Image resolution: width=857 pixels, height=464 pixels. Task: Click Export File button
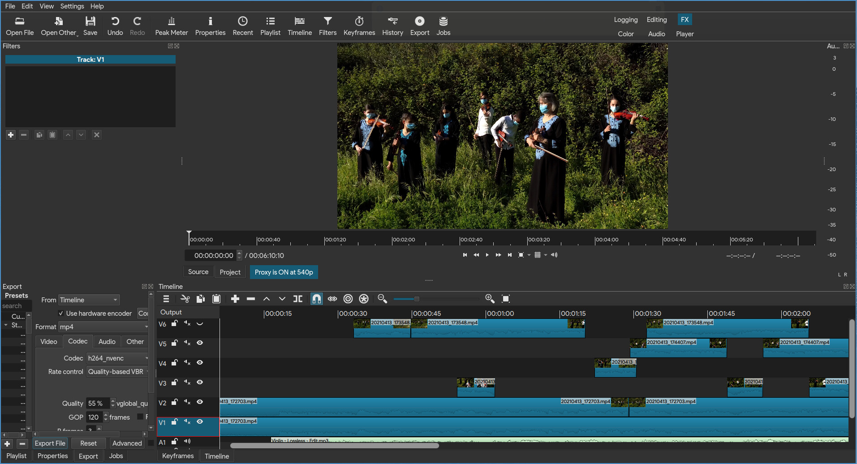click(50, 443)
